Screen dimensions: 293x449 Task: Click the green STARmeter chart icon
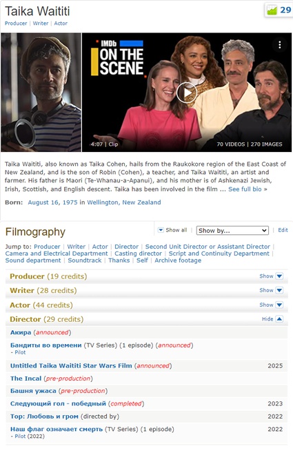[x=272, y=10]
